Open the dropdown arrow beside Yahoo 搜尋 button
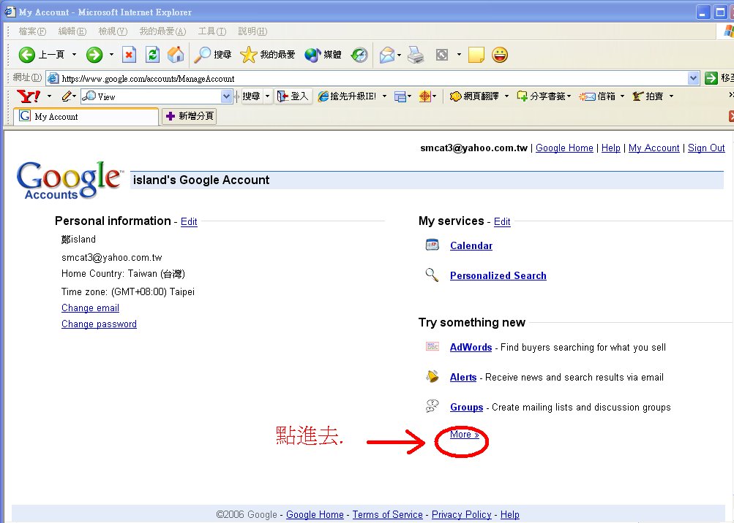Viewport: 734px width, 523px height. pos(267,96)
